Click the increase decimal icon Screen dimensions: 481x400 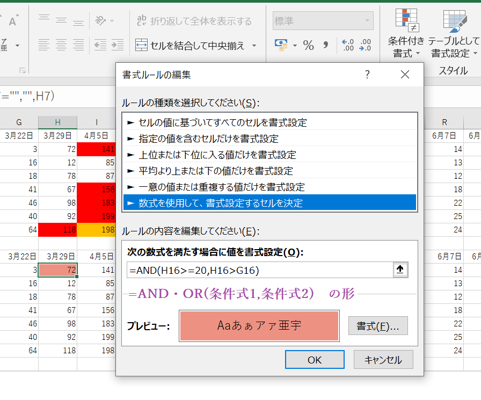click(348, 45)
